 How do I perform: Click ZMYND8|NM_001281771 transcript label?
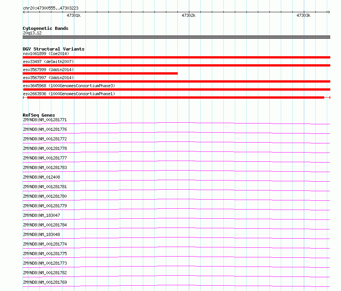coord(45,120)
